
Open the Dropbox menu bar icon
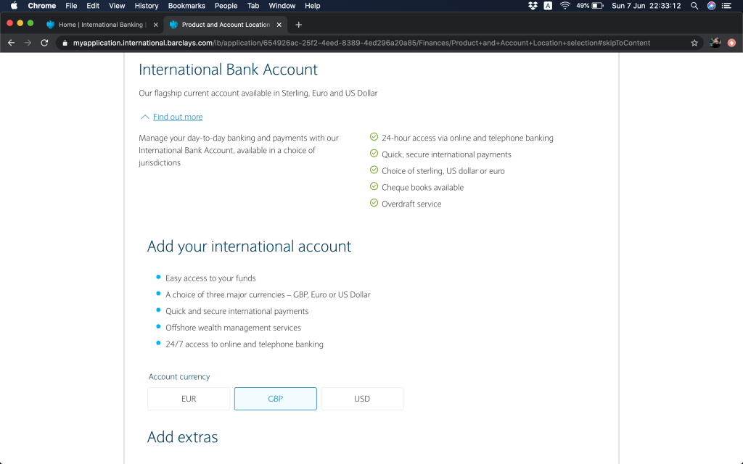tap(533, 6)
